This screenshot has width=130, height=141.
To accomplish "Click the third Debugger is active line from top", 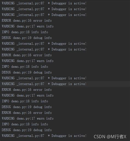I will click(x=44, y=15).
